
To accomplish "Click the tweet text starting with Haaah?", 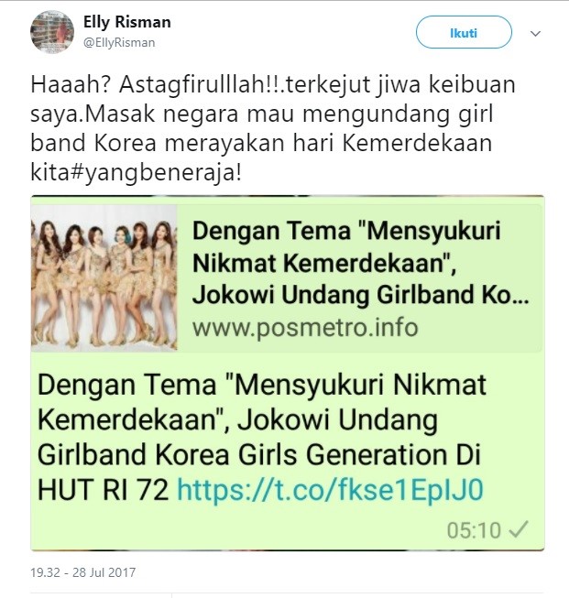I will [x=273, y=128].
